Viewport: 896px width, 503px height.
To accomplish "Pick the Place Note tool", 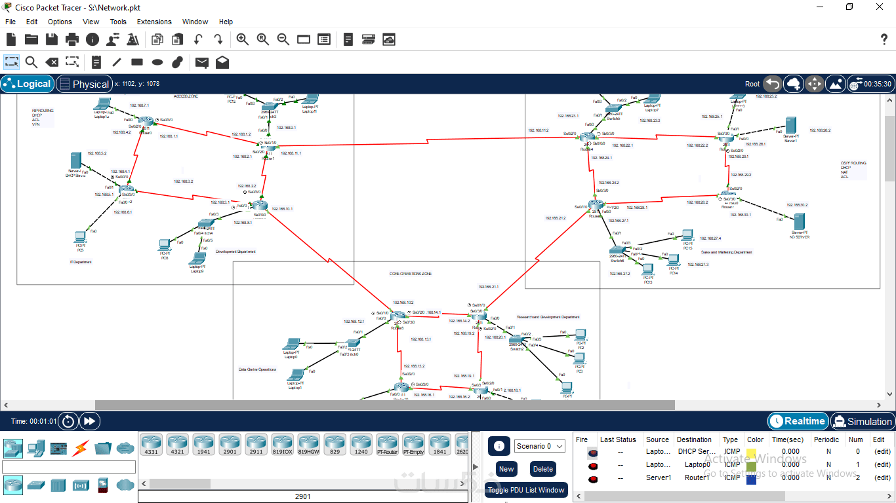I will (96, 62).
